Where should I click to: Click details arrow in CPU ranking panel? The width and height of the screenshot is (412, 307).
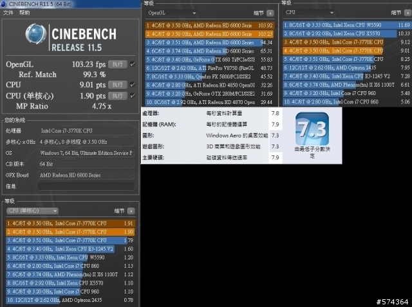click(407, 12)
